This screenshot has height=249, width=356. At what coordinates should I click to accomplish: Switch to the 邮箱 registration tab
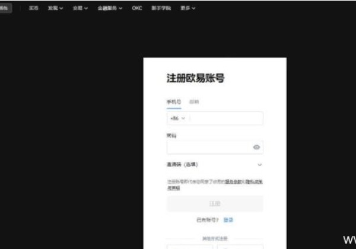point(194,102)
